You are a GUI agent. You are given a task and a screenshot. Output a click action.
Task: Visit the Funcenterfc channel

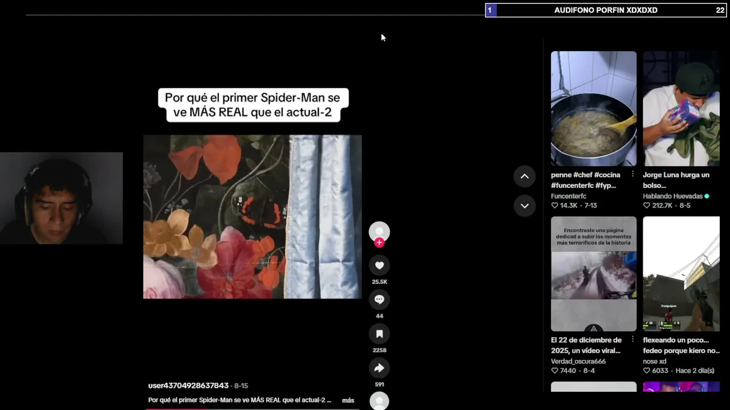click(569, 196)
